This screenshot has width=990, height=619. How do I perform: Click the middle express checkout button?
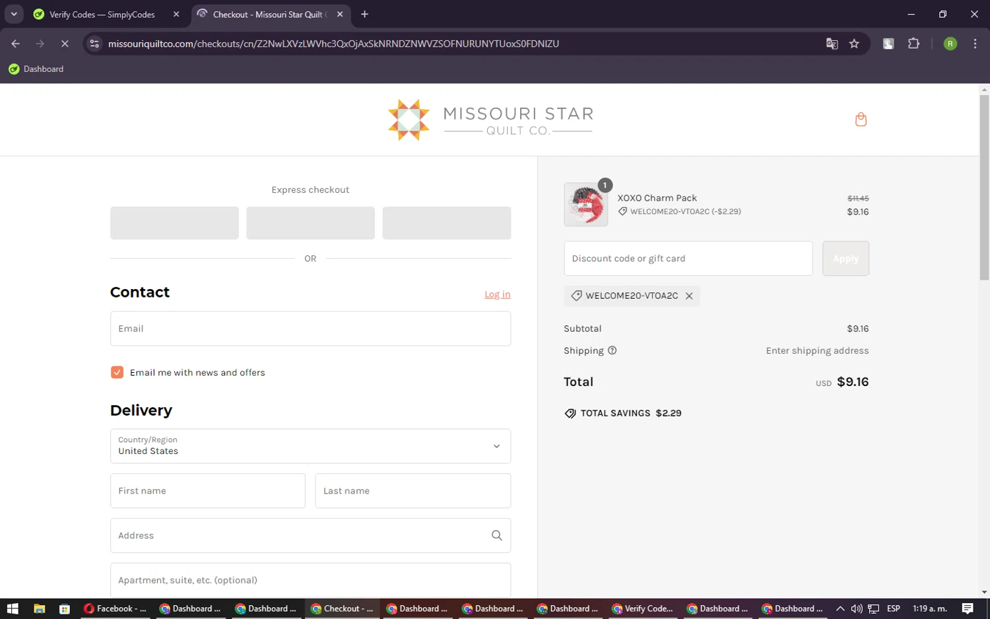pyautogui.click(x=310, y=223)
